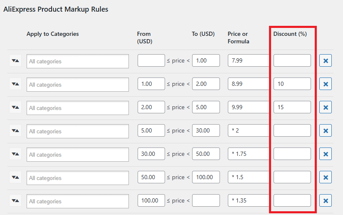Delete the 7.99 price rule

tap(326, 60)
